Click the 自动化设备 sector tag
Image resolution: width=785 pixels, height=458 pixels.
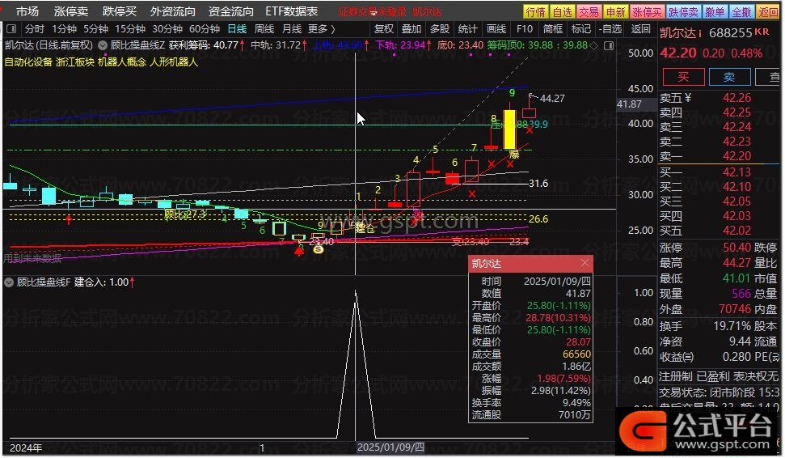click(x=28, y=62)
